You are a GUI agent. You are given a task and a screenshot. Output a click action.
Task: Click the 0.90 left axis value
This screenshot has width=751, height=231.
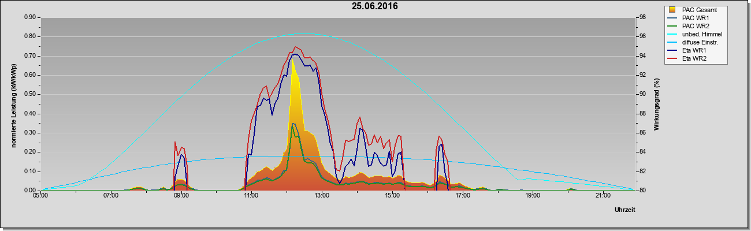click(30, 17)
